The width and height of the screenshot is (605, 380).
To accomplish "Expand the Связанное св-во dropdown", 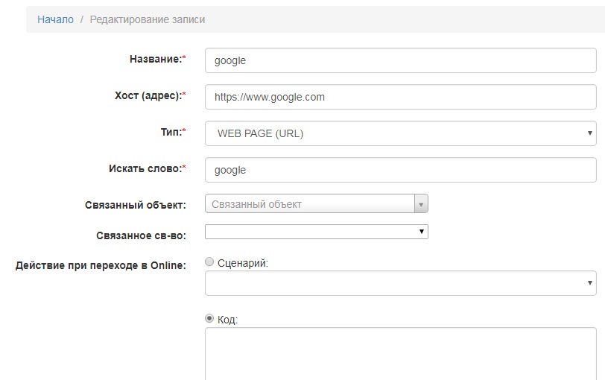I will 316,232.
